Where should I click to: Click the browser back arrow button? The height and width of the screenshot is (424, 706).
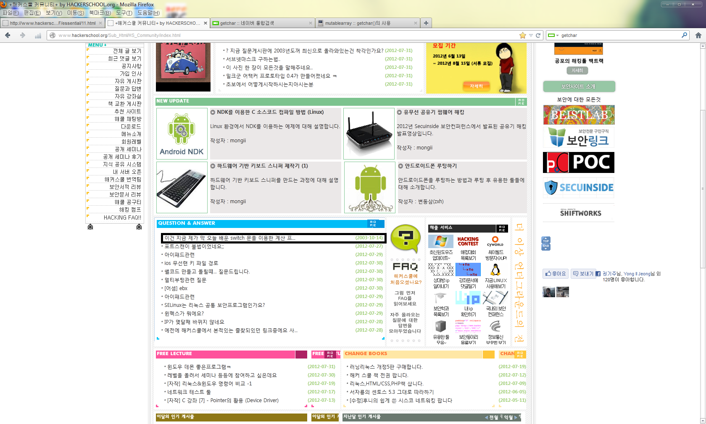8,35
